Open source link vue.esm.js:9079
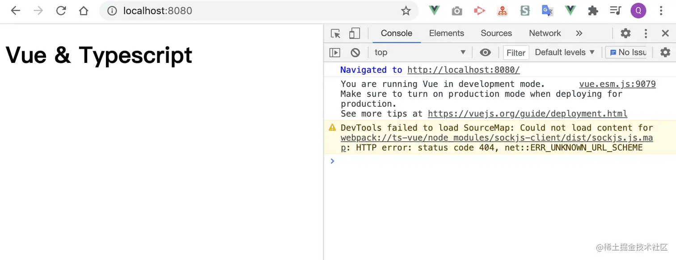The width and height of the screenshot is (676, 260). (x=617, y=84)
